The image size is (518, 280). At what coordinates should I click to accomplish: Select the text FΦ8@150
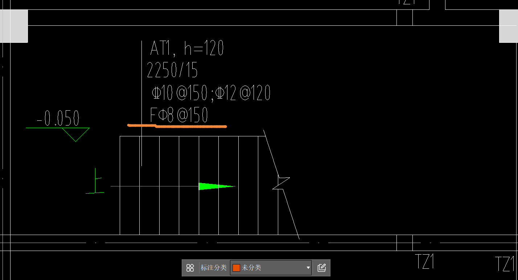179,115
